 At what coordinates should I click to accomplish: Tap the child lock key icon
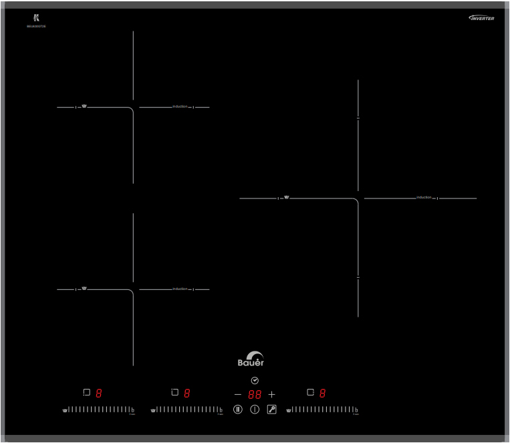(x=271, y=409)
